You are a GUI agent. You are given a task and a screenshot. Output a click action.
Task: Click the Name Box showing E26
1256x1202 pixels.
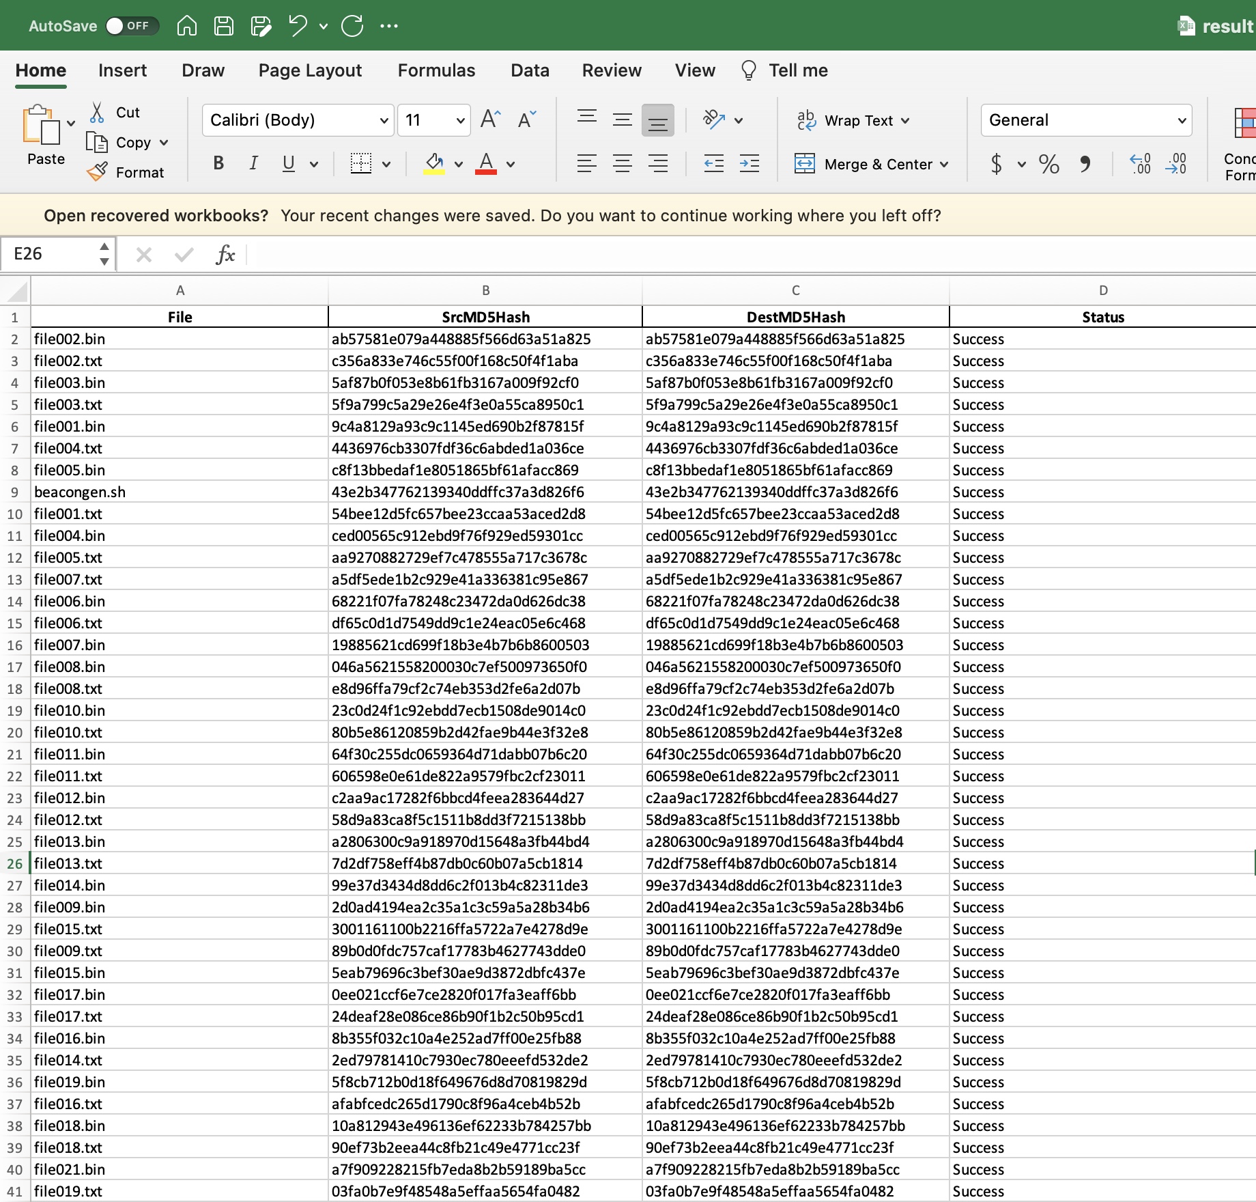coord(57,254)
